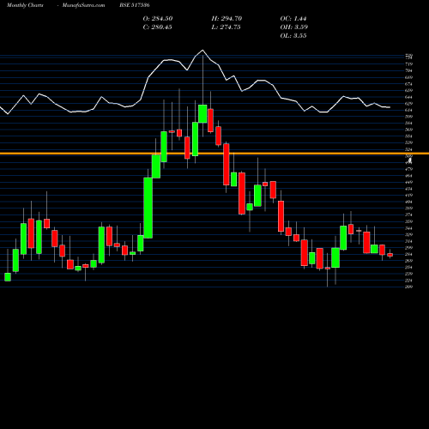Click the peak of the white indicator line
Screen dimensions: 429x429
pos(202,51)
